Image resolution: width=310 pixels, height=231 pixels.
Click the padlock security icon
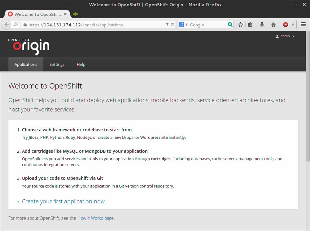click(x=25, y=25)
